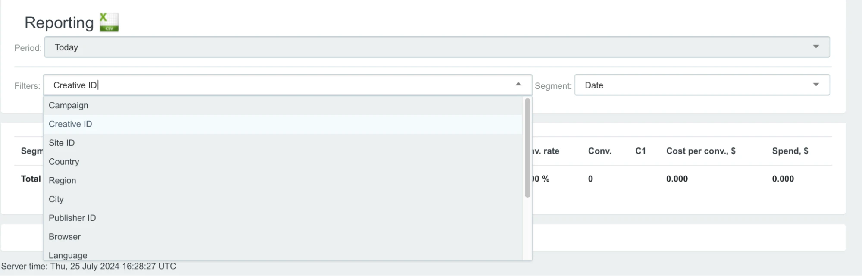862x276 pixels.
Task: Click the Conv. column header
Action: coord(600,151)
